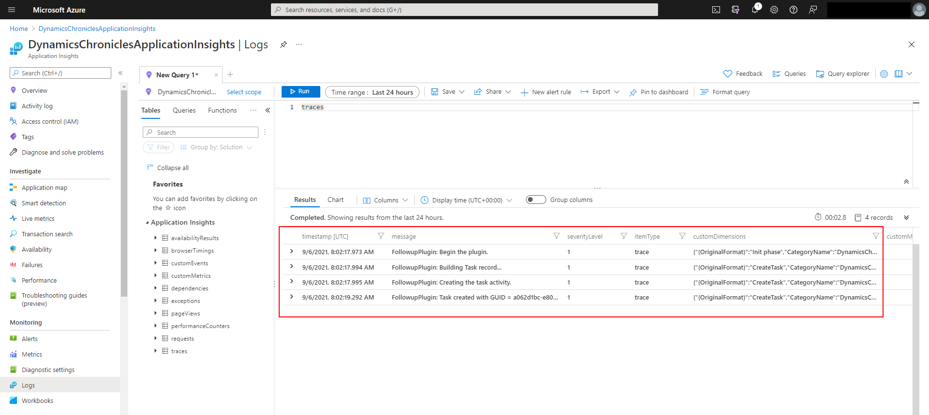929x415 pixels.
Task: Click Collapse all in the tables panel
Action: click(x=168, y=168)
